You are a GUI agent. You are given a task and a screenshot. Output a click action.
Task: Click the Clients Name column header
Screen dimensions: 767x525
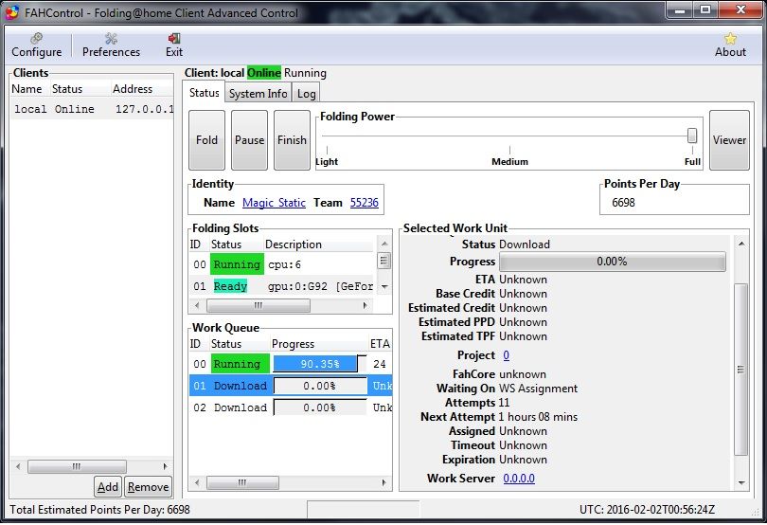pos(30,89)
